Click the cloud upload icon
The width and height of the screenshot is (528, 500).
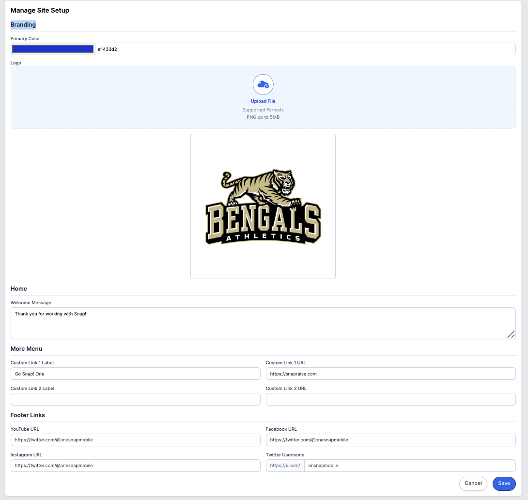pyautogui.click(x=263, y=84)
